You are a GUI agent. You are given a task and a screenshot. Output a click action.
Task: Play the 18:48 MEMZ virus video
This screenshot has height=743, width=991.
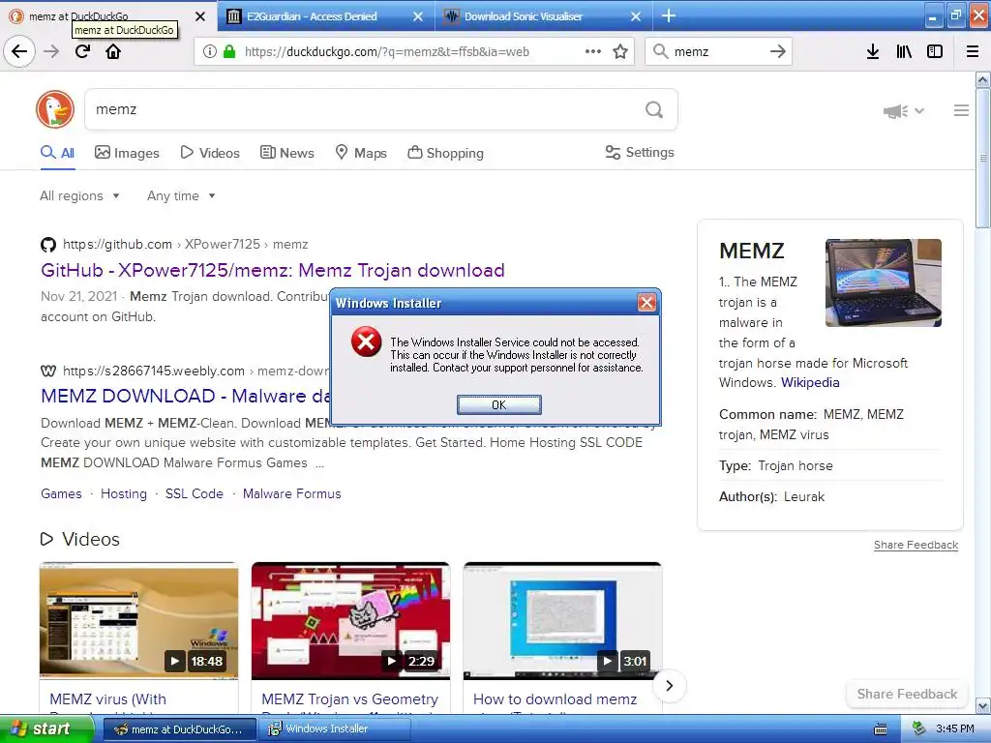coord(139,621)
